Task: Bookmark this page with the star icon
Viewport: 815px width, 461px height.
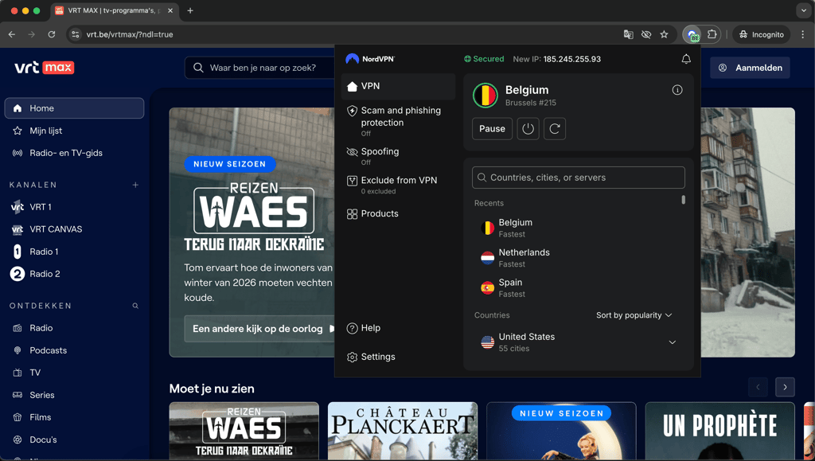Action: point(664,34)
